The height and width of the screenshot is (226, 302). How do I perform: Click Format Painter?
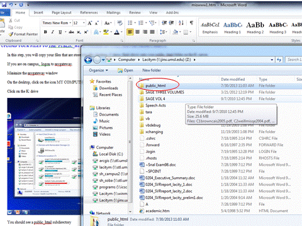(23, 34)
